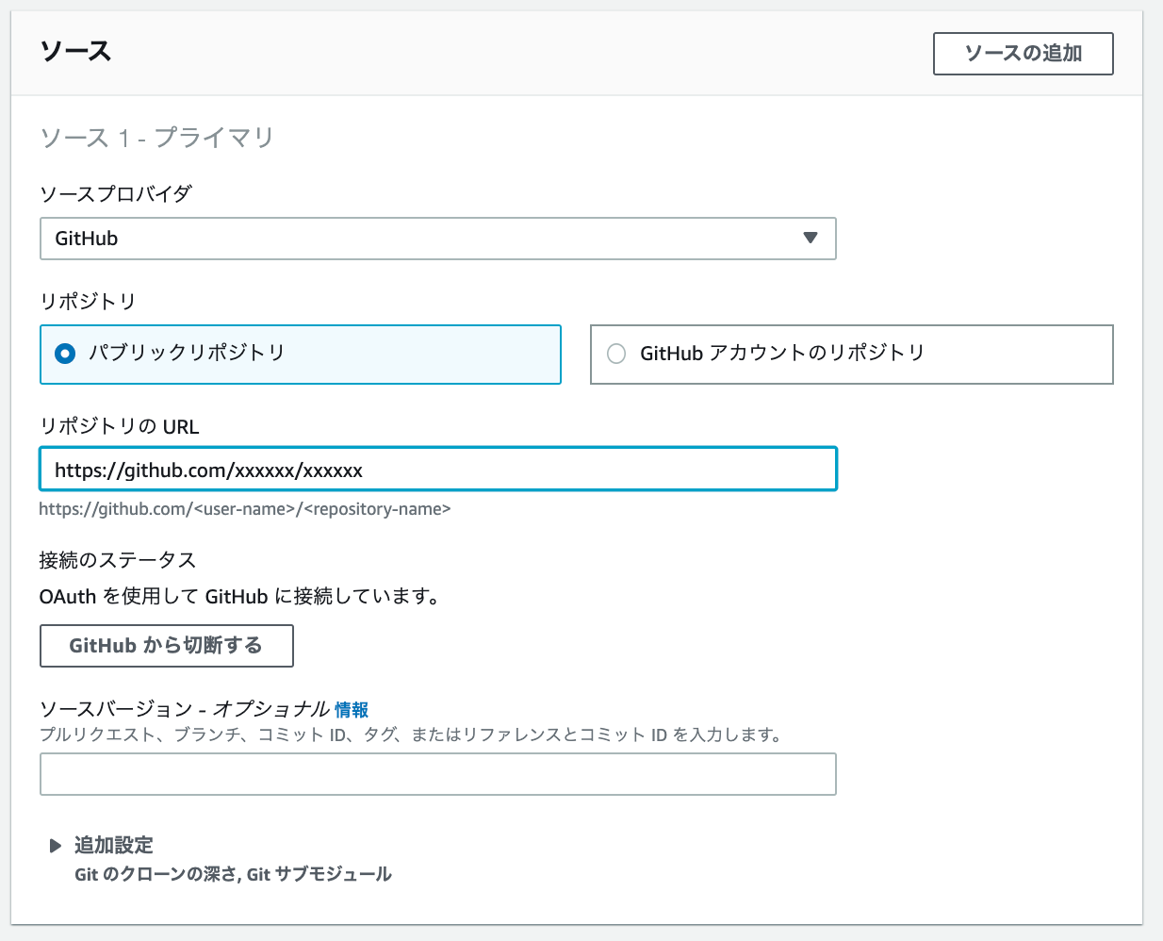Click the リポジトリの URL label
This screenshot has height=941, width=1163.
point(120,426)
